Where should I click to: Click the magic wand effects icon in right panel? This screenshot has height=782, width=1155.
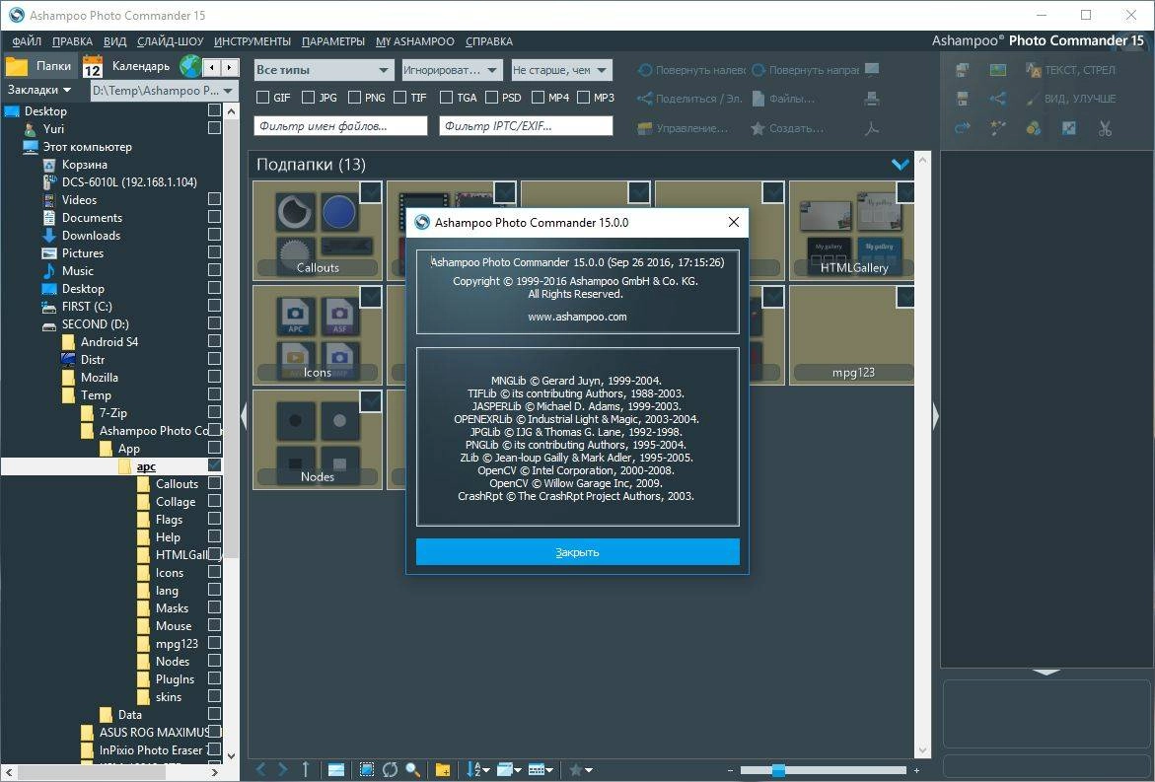coord(998,128)
